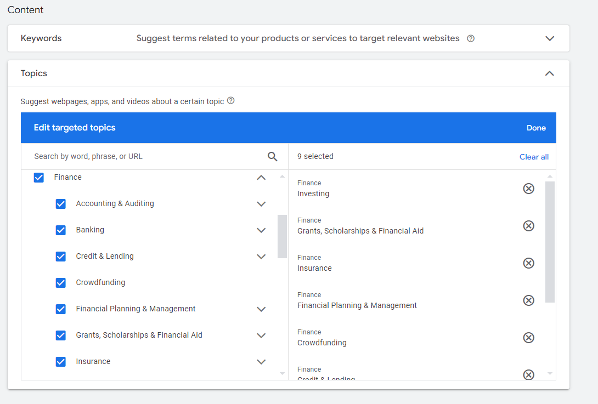Click the search magnifier icon

[273, 156]
